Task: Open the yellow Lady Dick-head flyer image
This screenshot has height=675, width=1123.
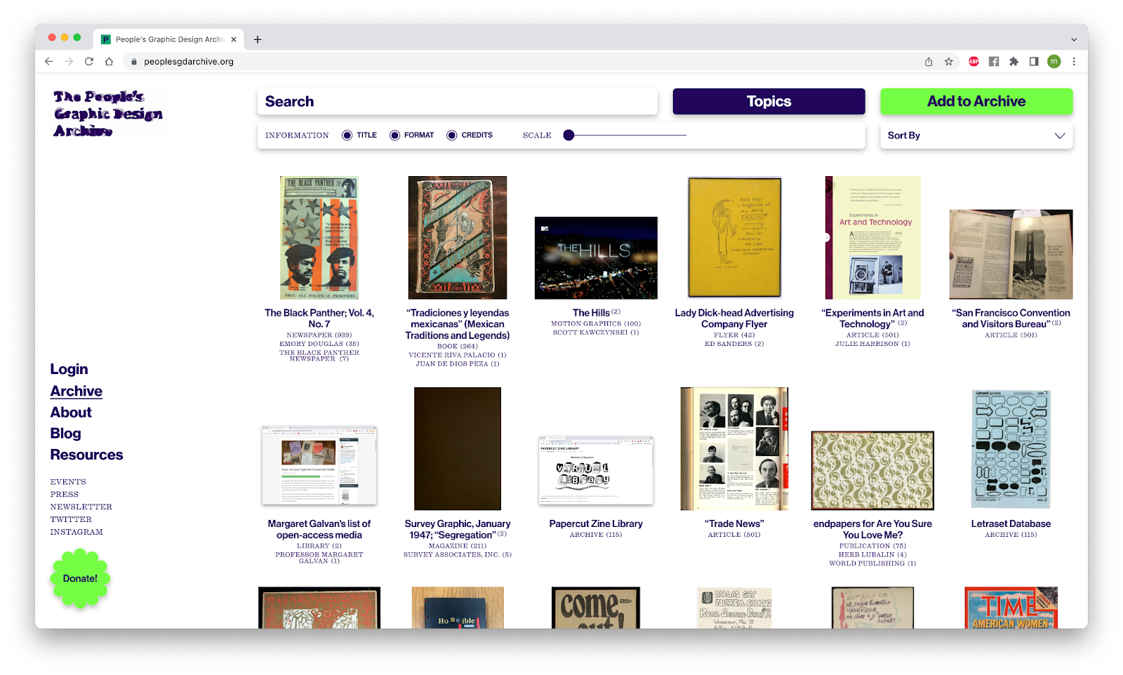Action: (x=734, y=238)
